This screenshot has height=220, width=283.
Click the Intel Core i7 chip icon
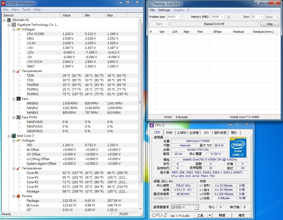coord(14,136)
